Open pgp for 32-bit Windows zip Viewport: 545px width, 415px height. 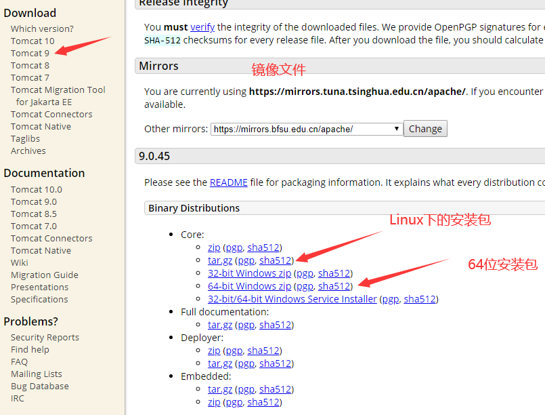click(x=305, y=273)
